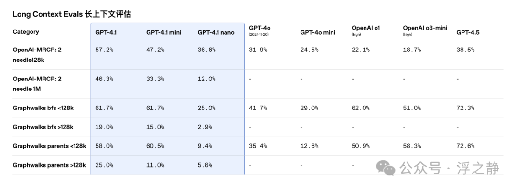The image size is (516, 189).
Task: Click the WeChat watermark logo icon
Action: tap(386, 168)
